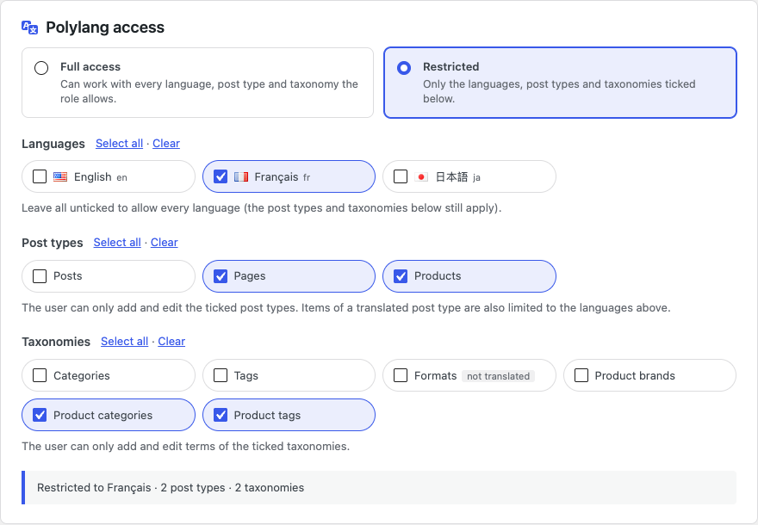Tick the Product brands taxonomy checkbox
The image size is (758, 525).
click(581, 375)
